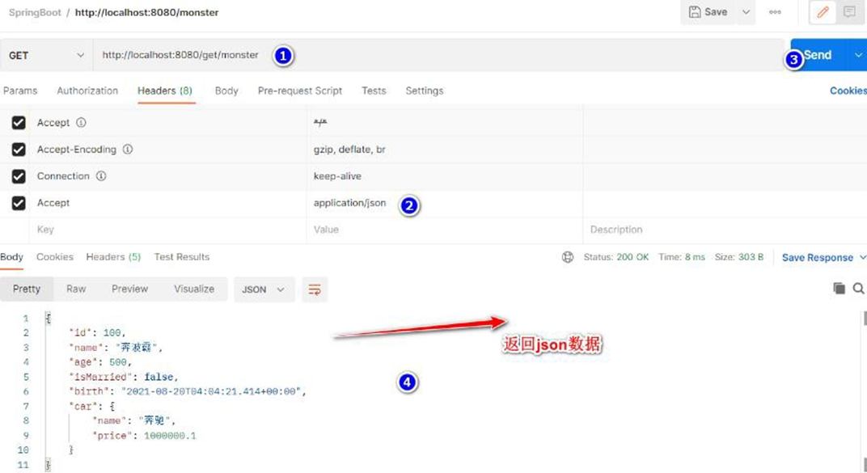Screen dimensions: 867x473
Task: Open the GET method dropdown
Action: pyautogui.click(x=46, y=55)
